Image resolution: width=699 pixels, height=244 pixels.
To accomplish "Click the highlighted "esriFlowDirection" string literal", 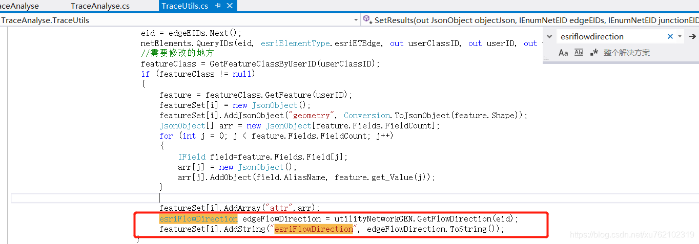I will click(x=314, y=229).
